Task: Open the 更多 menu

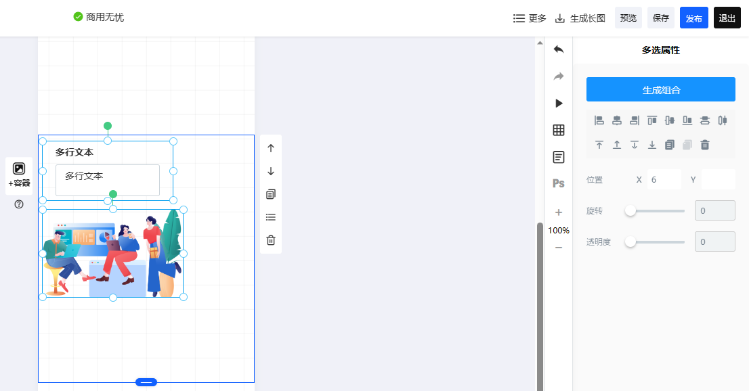Action: [x=530, y=18]
